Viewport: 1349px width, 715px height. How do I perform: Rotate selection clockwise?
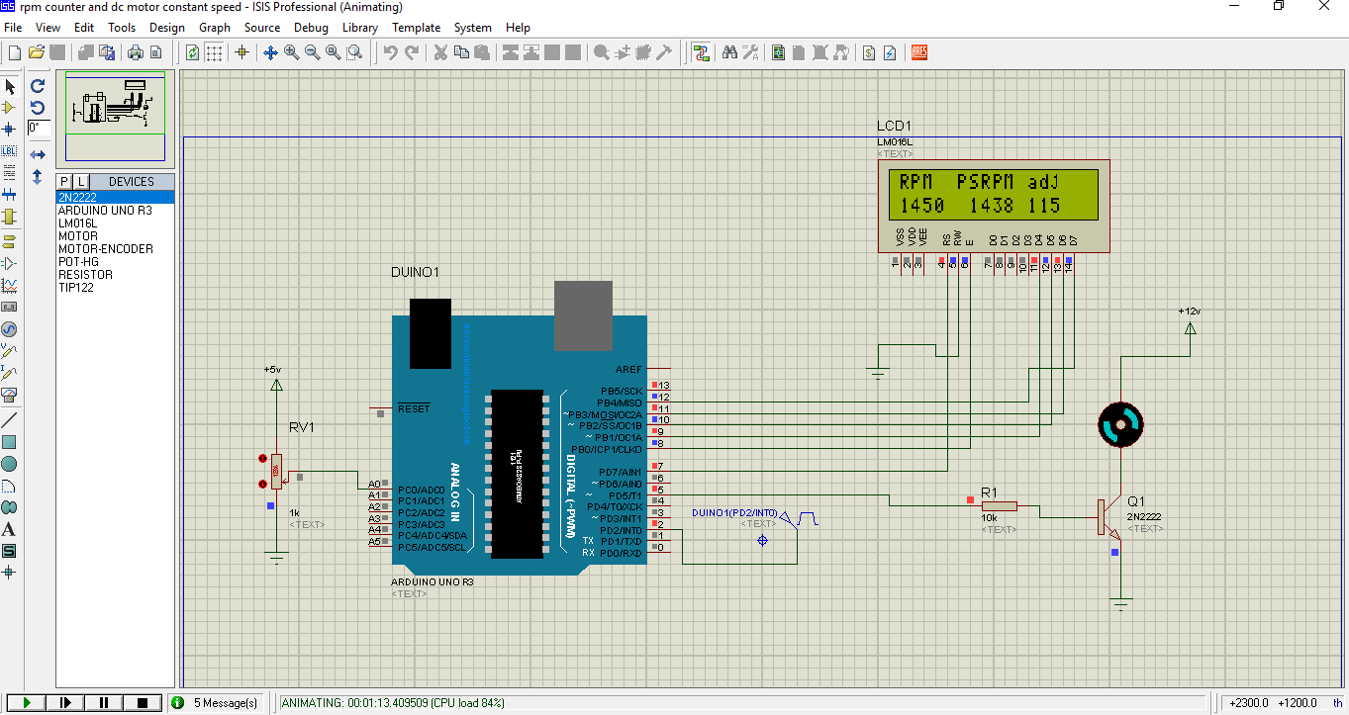pyautogui.click(x=38, y=87)
